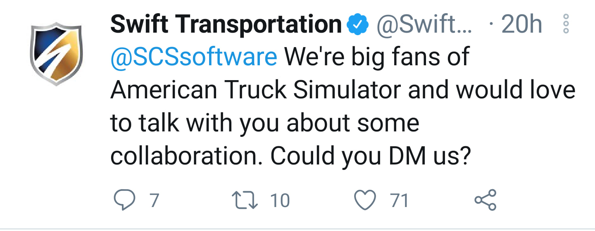Tap the blue verified badge
The image size is (595, 231).
pos(357,25)
